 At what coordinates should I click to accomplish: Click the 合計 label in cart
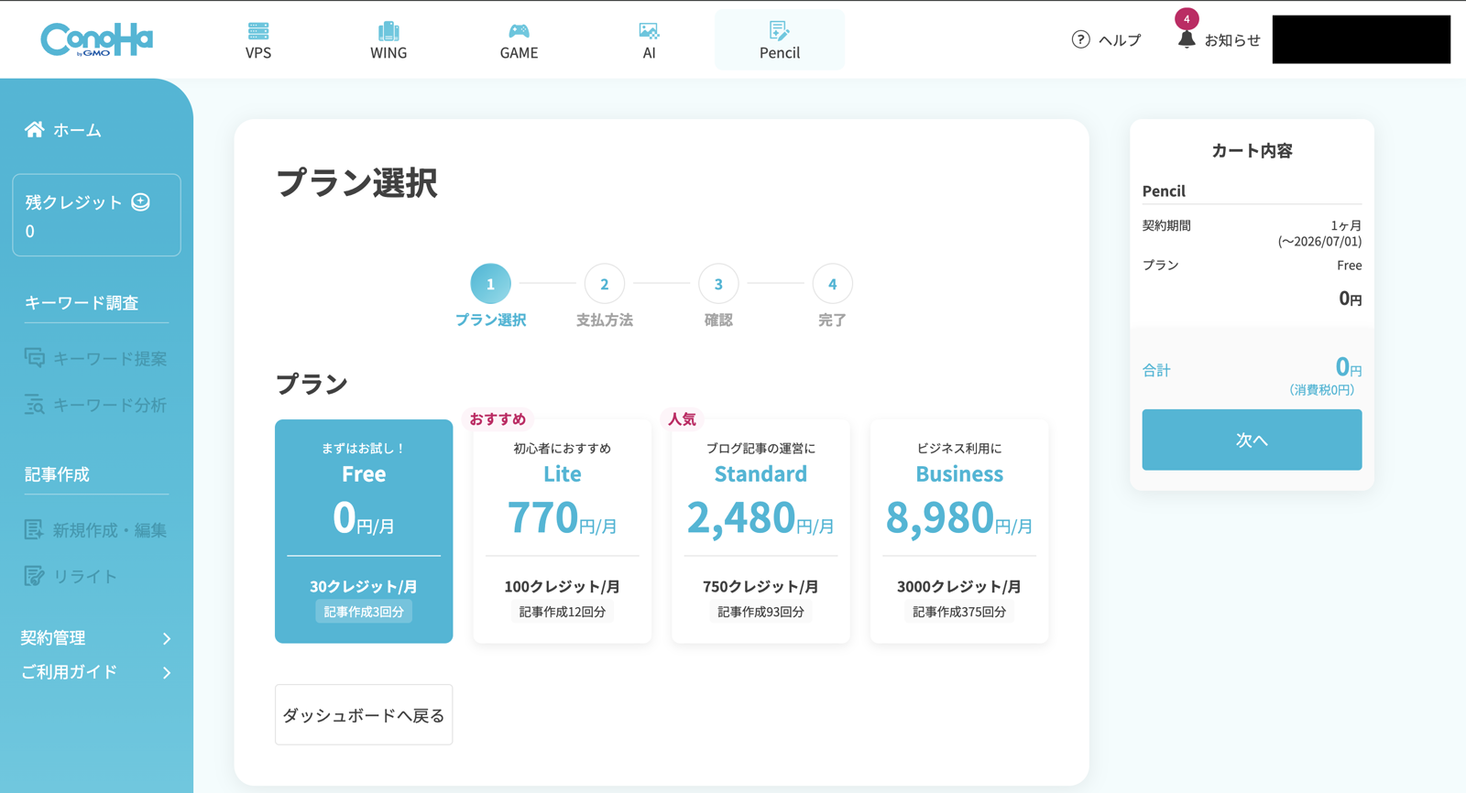click(1156, 370)
